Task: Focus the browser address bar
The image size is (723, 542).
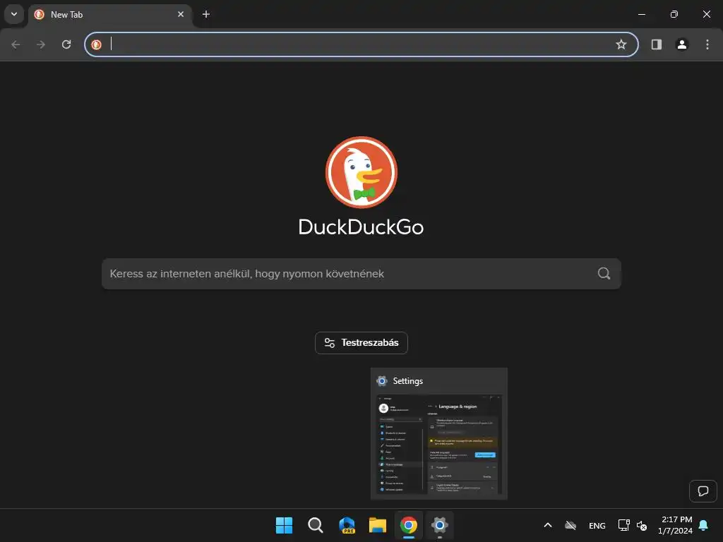Action: coord(361,44)
